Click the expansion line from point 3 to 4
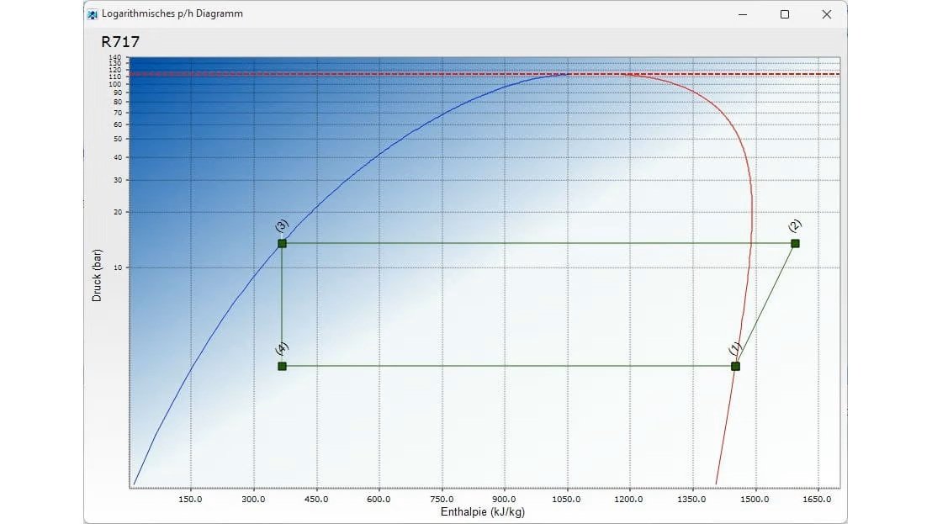The height and width of the screenshot is (524, 932). pyautogui.click(x=282, y=303)
